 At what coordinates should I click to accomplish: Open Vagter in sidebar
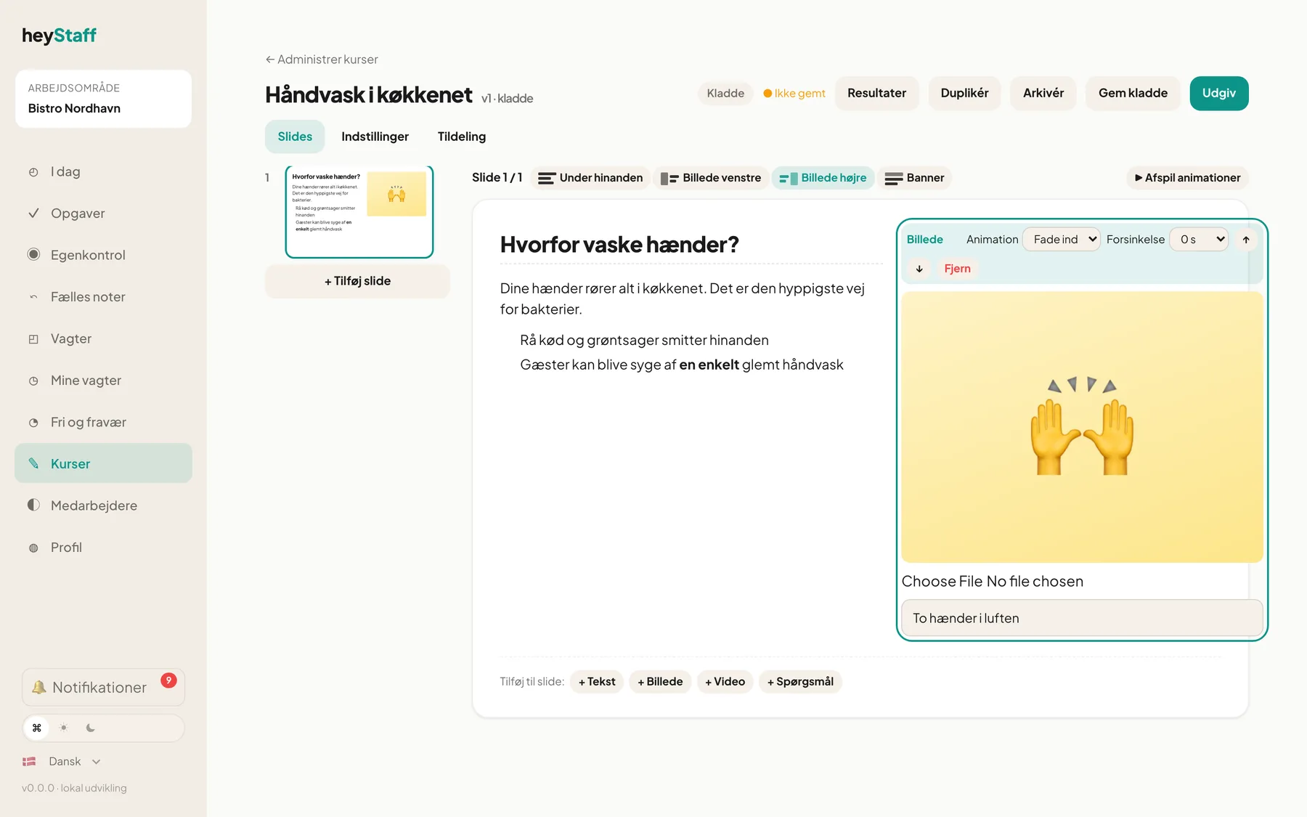(103, 338)
